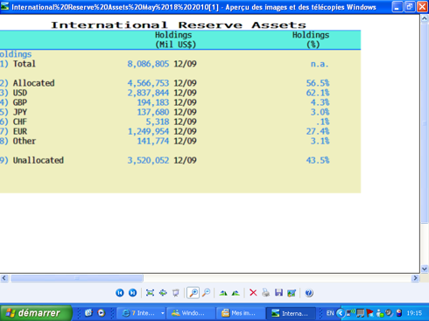Restore down the image viewer window
This screenshot has height=321, width=429.
pyautogui.click(x=410, y=6)
